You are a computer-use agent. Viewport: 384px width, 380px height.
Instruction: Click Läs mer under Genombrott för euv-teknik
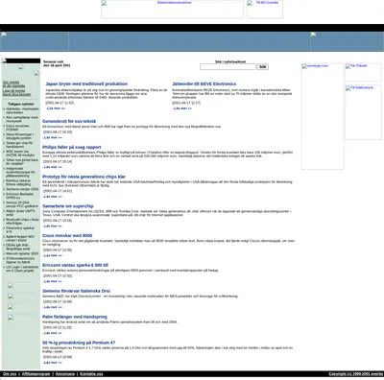tap(53, 137)
